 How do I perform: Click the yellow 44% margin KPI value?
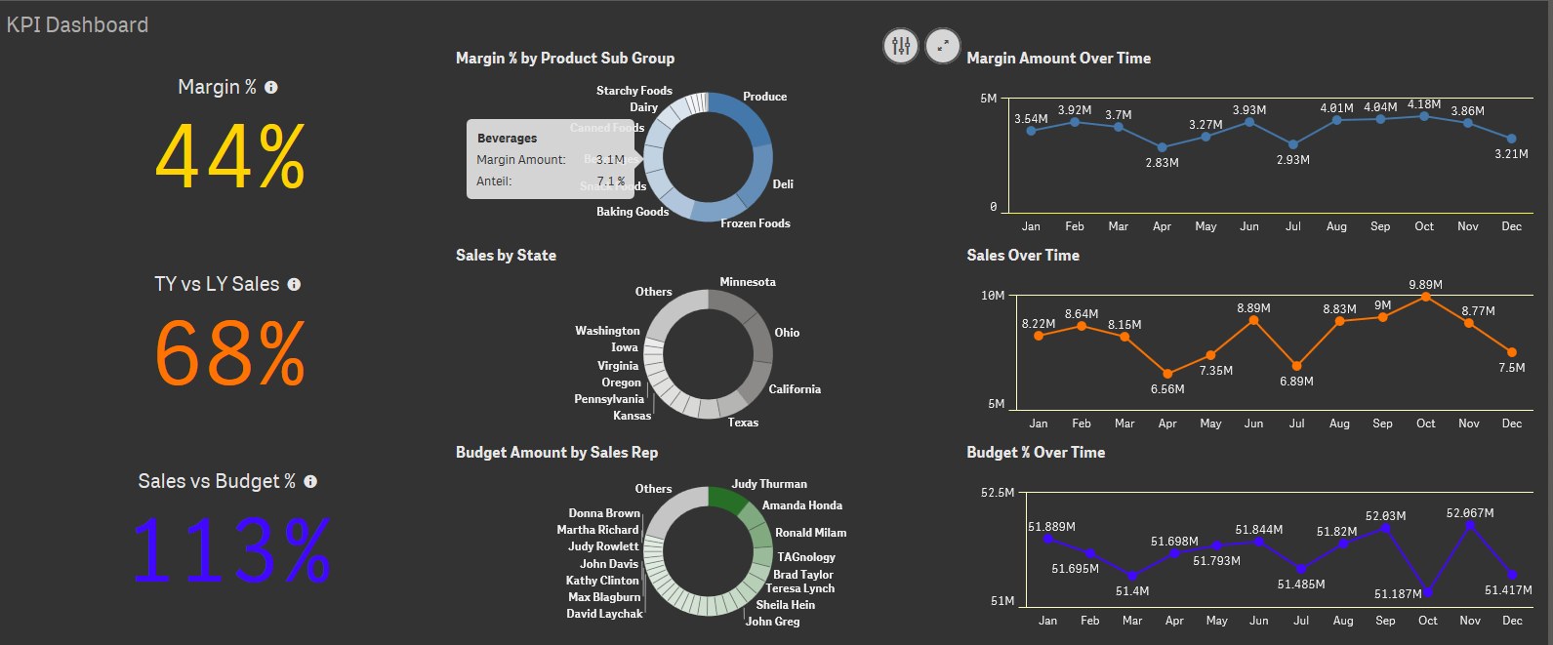(x=230, y=157)
